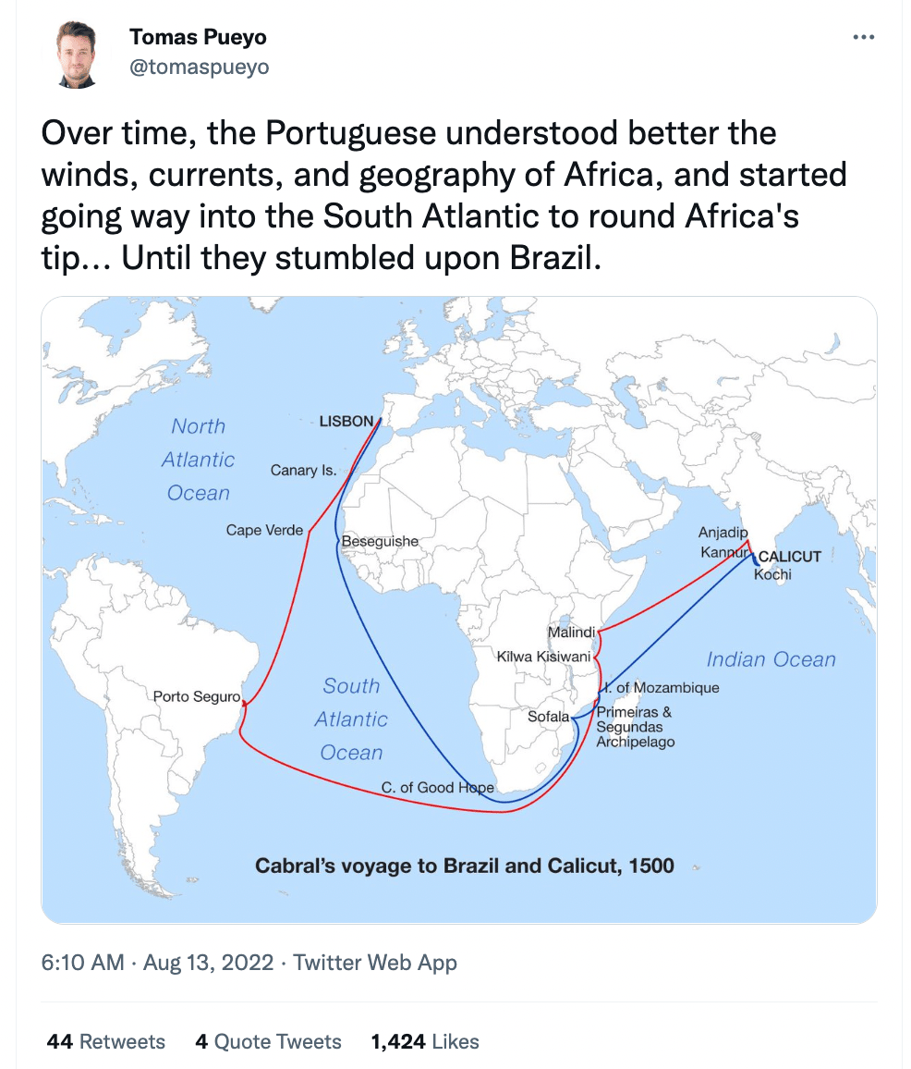The image size is (911, 1069).
Task: Open the three-dot more options menu
Action: point(863,37)
